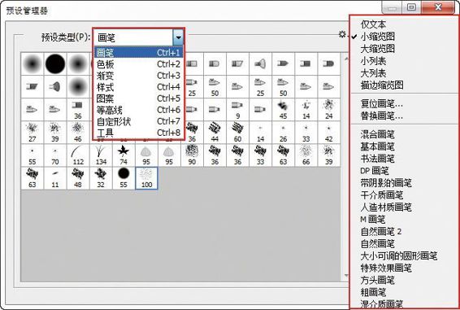This screenshot has width=460, height=310.
Task: Select the spatter brush numbered 46
Action: (78, 133)
